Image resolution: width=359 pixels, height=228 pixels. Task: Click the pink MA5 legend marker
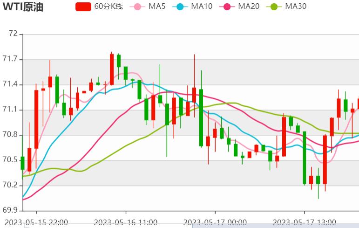pyautogui.click(x=137, y=7)
